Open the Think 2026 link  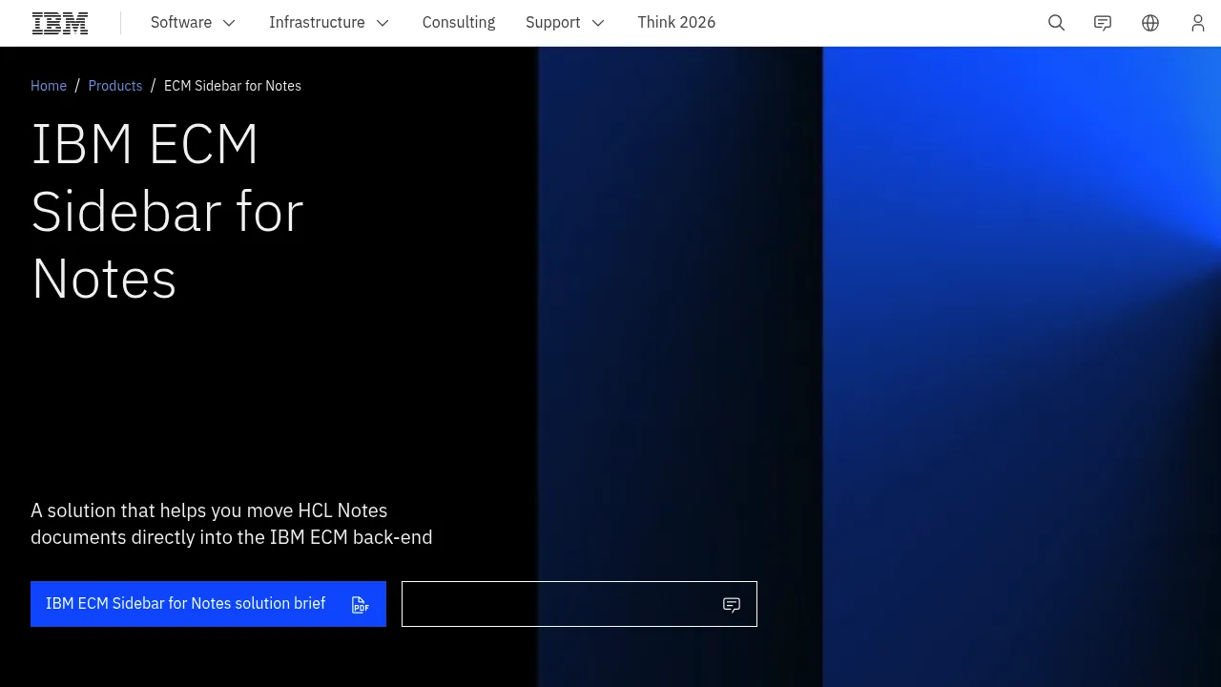tap(676, 23)
